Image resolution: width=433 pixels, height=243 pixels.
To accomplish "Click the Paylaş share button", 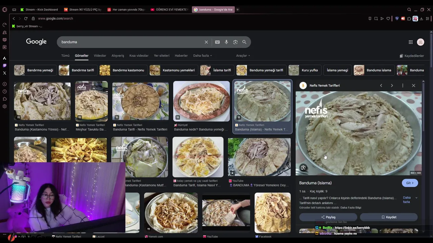I will pos(328,217).
